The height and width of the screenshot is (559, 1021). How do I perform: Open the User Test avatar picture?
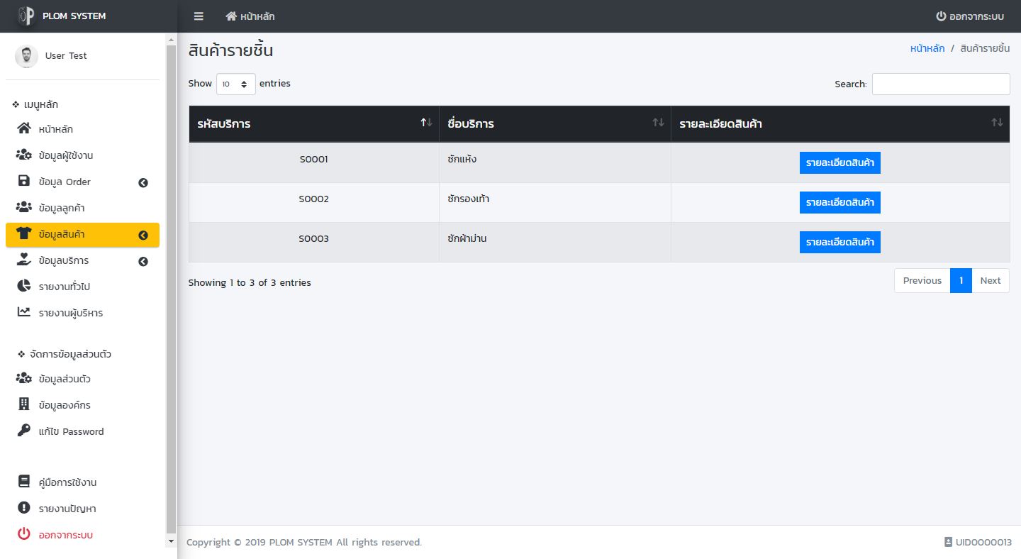(x=26, y=56)
